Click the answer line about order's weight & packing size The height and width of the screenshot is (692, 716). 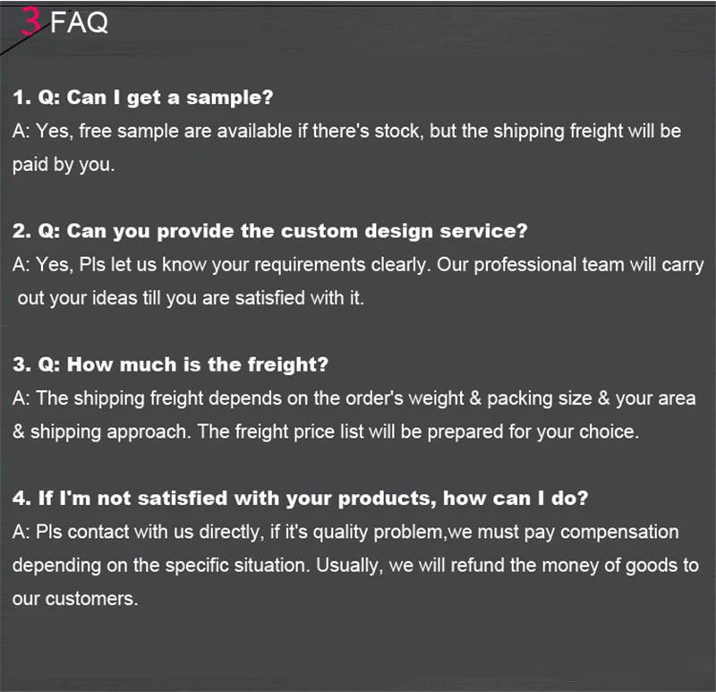click(x=354, y=398)
